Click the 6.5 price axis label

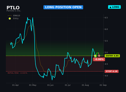click(106, 18)
